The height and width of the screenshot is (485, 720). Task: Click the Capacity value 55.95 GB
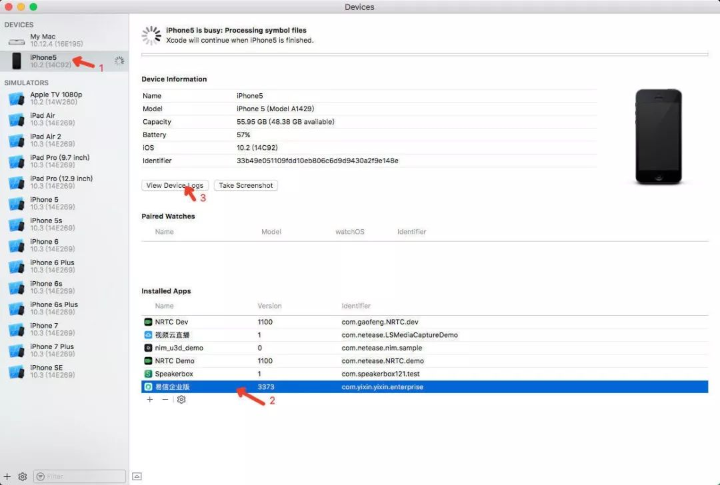285,122
